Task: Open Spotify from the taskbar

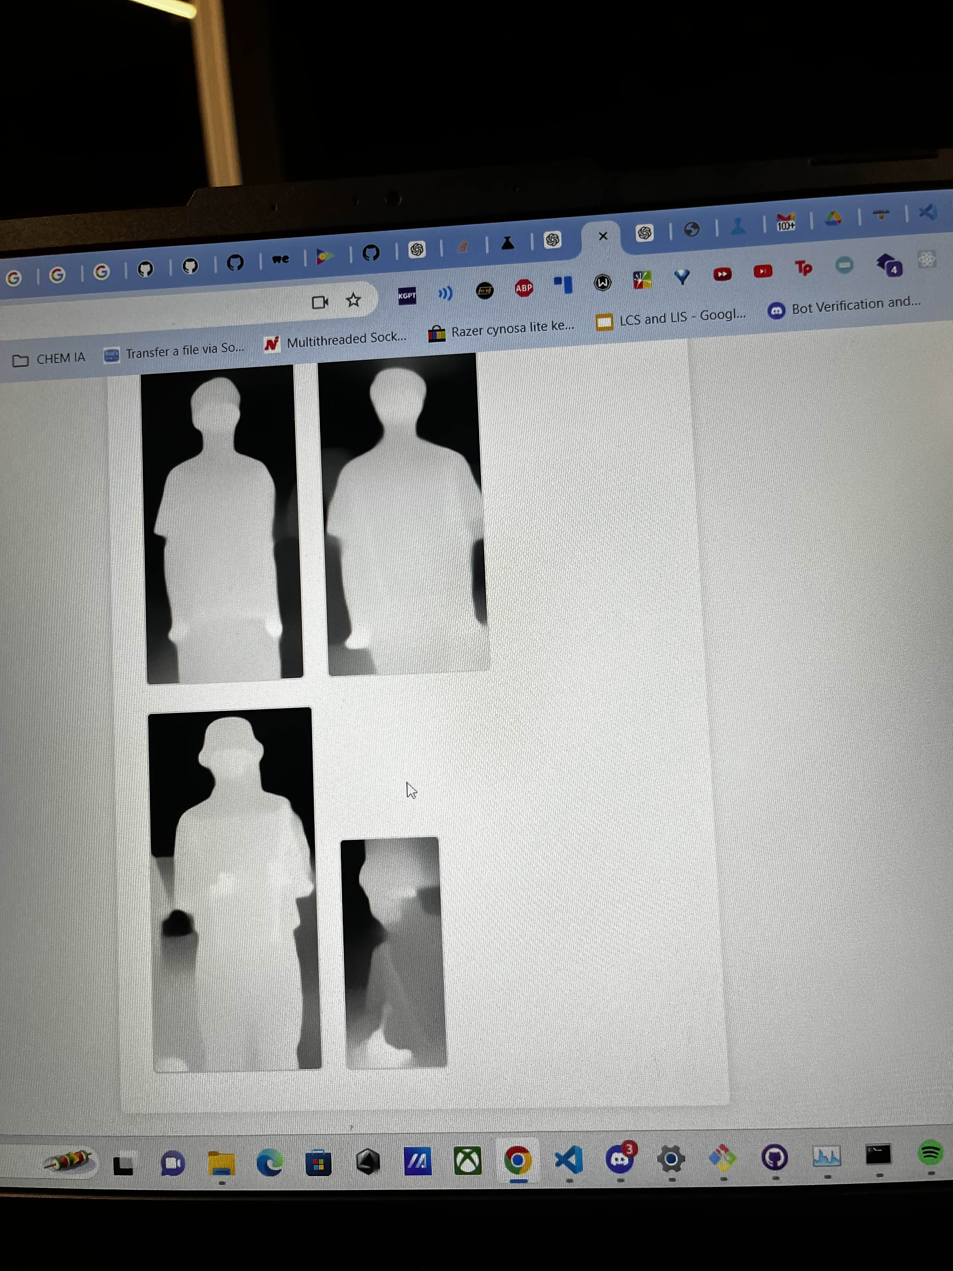Action: (931, 1153)
